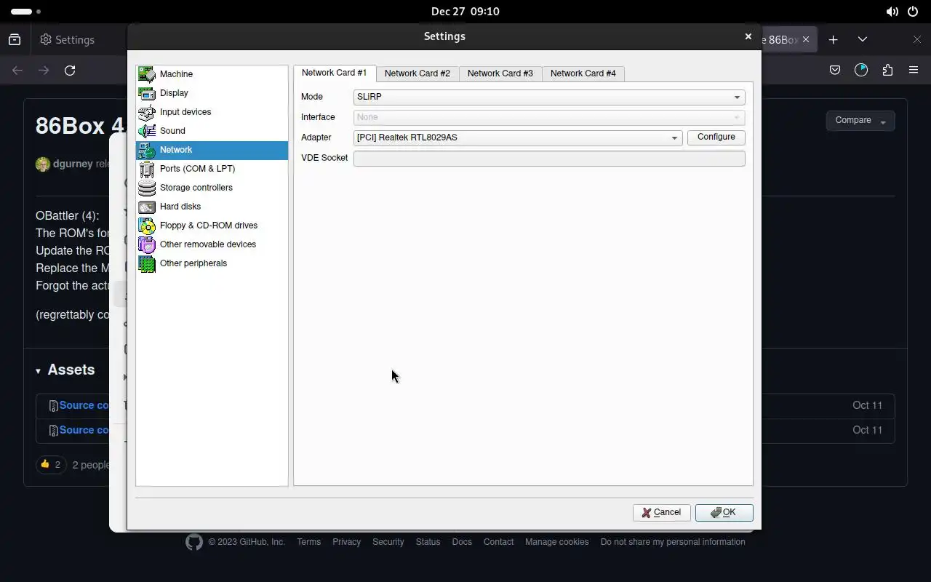
Task: Open the Mode dropdown showing SLIRP
Action: [x=549, y=97]
